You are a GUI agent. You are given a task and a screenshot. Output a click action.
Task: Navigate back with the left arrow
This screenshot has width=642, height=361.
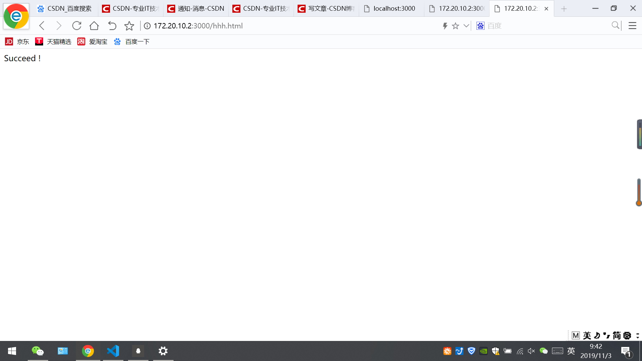point(42,26)
